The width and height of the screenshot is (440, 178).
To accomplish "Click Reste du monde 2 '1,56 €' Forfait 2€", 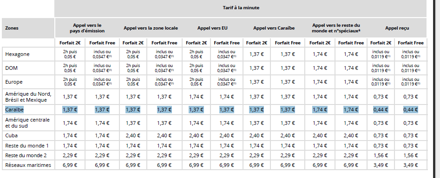I will click(x=381, y=155).
